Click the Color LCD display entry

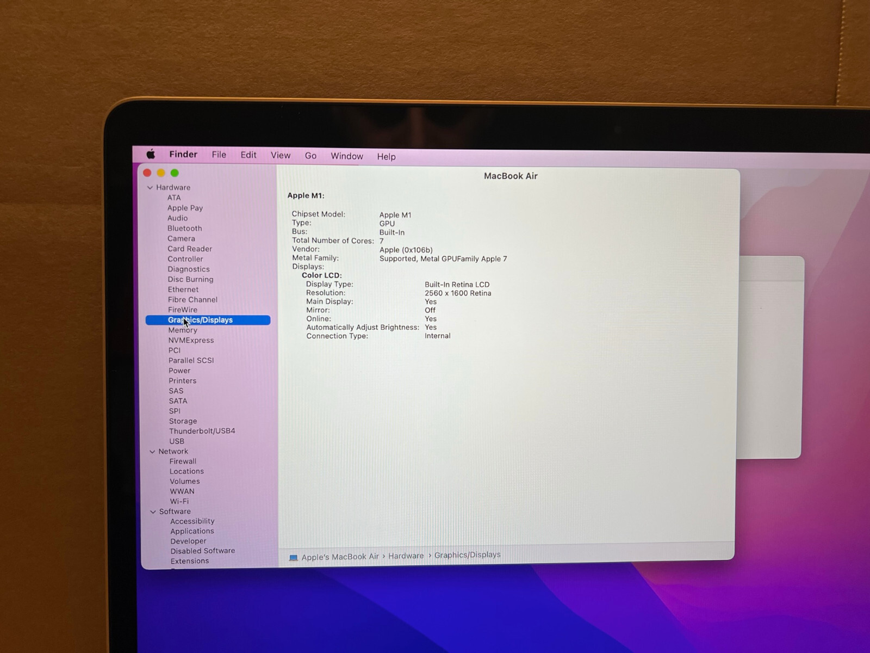pos(322,275)
